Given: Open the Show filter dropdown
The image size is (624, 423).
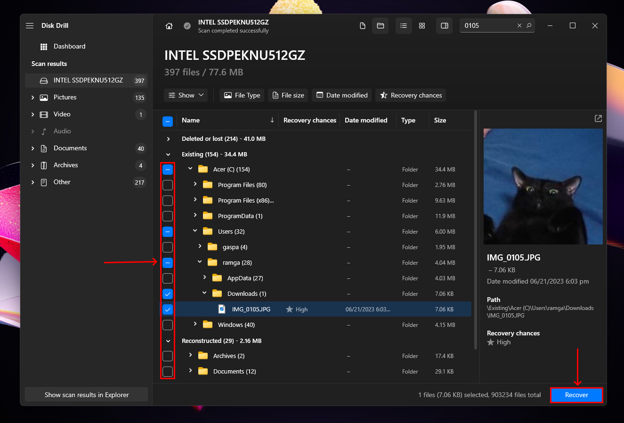Looking at the screenshot, I should pyautogui.click(x=186, y=95).
